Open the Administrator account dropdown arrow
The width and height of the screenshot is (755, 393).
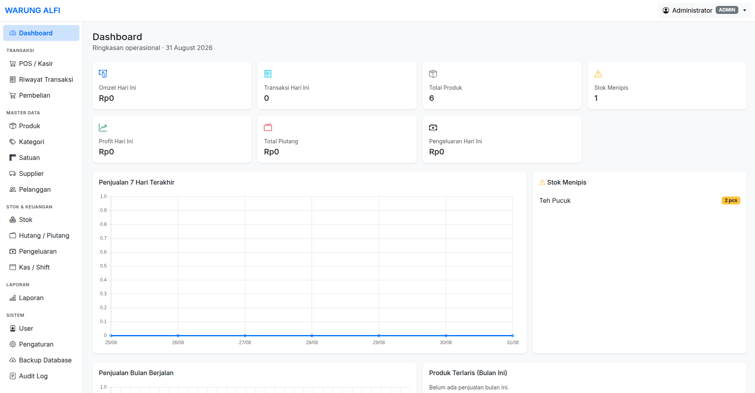click(x=745, y=11)
